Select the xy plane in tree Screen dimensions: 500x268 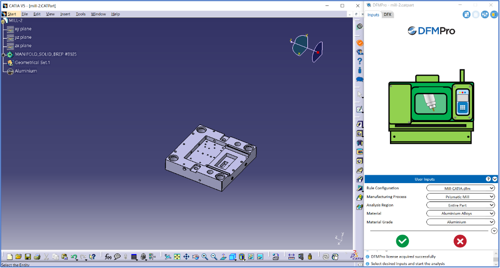pyautogui.click(x=23, y=29)
